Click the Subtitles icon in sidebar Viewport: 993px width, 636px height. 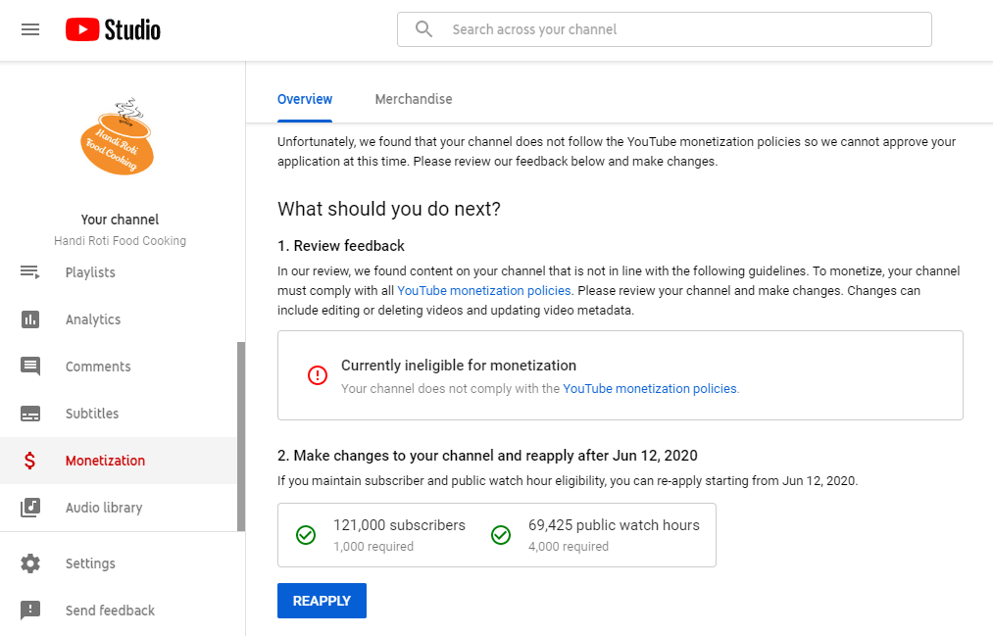[30, 414]
